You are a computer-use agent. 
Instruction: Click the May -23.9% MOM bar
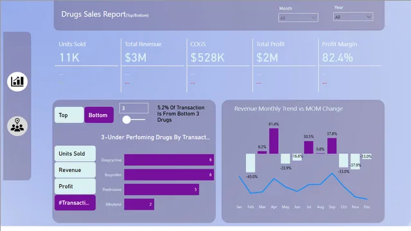[285, 158]
